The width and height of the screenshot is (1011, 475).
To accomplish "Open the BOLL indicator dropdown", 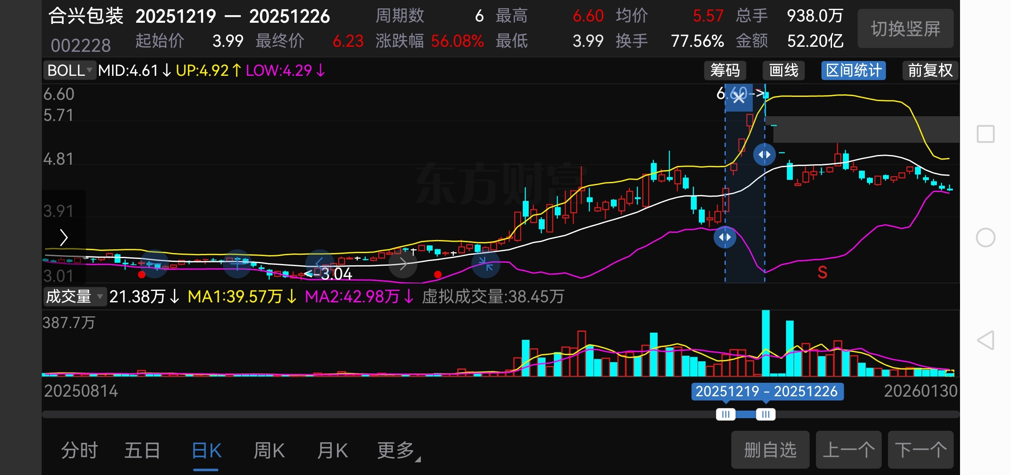I will (x=70, y=70).
